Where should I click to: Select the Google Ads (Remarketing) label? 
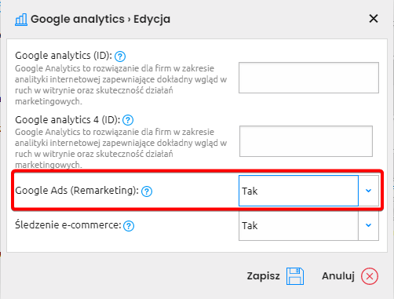coord(77,191)
